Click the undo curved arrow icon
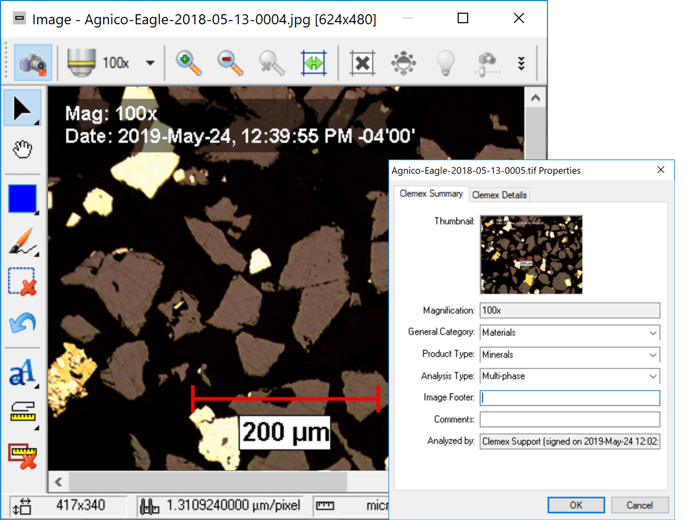The height and width of the screenshot is (520, 687). tap(23, 323)
